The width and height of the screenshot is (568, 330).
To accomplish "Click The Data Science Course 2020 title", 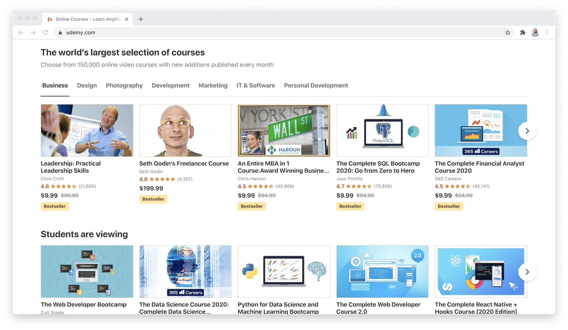I will click(184, 308).
